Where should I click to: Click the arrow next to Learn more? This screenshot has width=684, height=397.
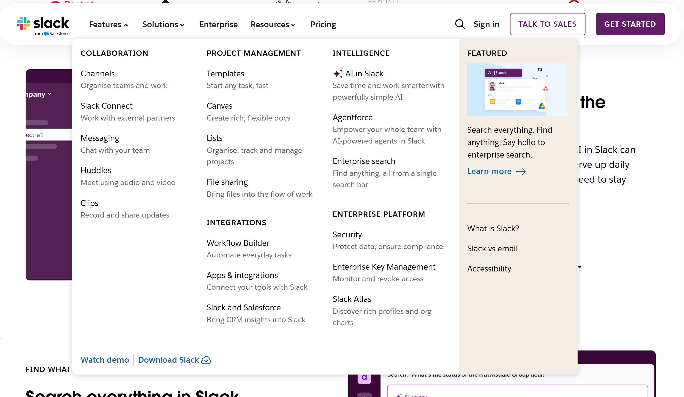pyautogui.click(x=521, y=172)
